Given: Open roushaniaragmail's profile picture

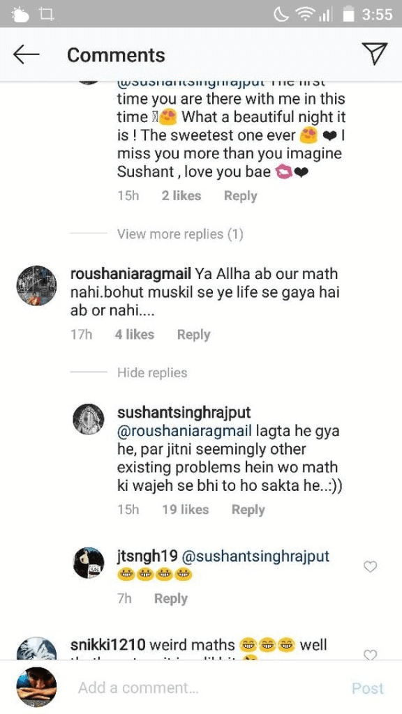Looking at the screenshot, I should click(x=36, y=285).
